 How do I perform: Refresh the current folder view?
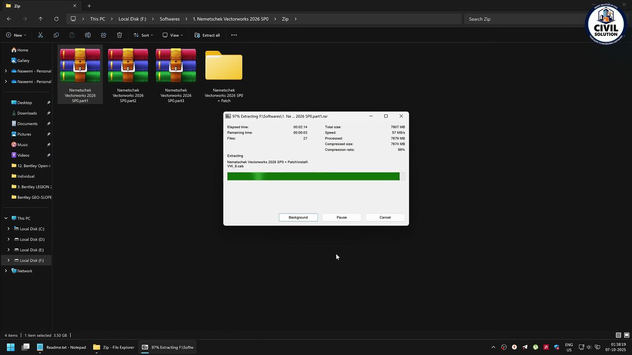click(x=56, y=19)
